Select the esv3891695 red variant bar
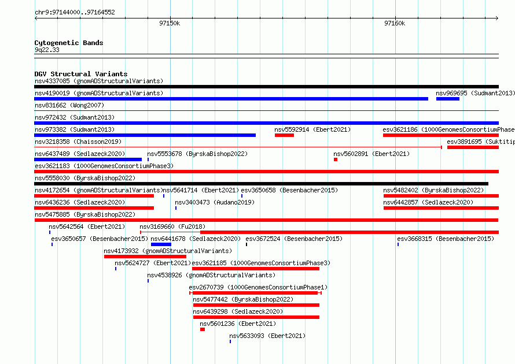 click(473, 147)
